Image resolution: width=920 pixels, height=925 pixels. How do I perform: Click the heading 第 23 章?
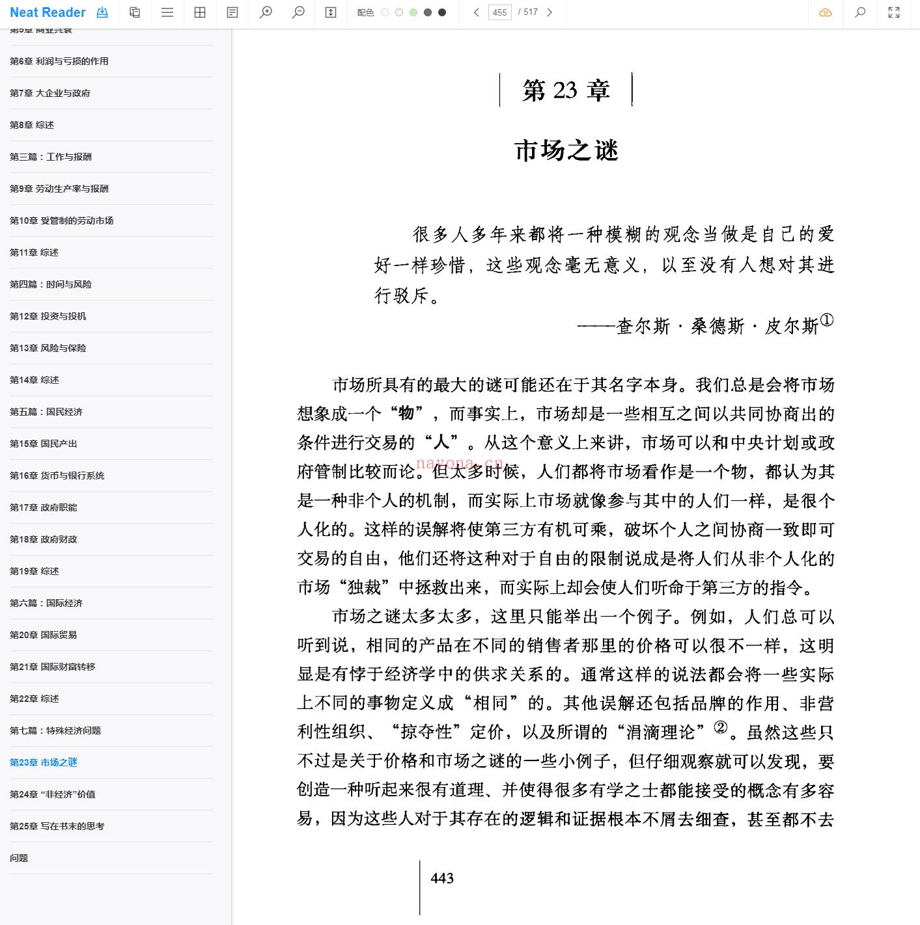pos(566,90)
